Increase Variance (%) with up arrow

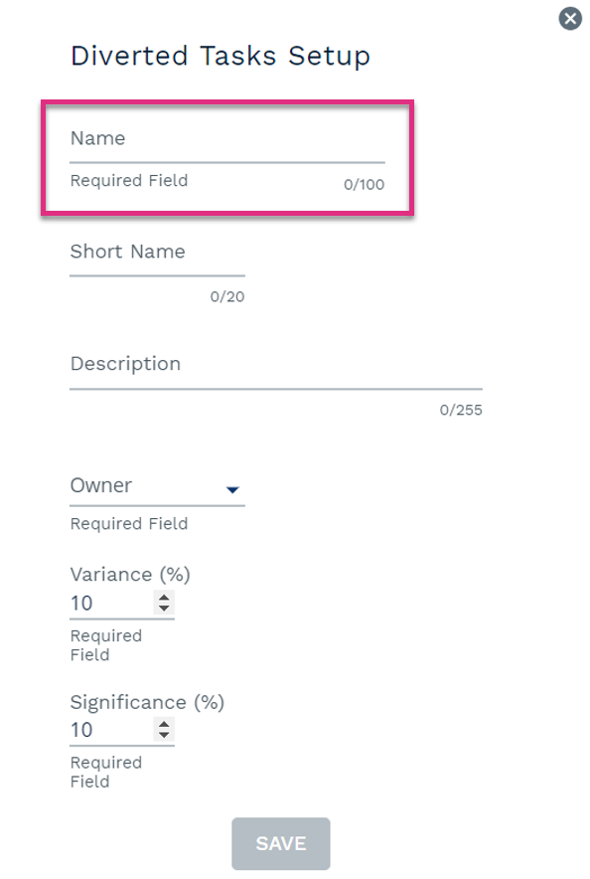pos(164,598)
